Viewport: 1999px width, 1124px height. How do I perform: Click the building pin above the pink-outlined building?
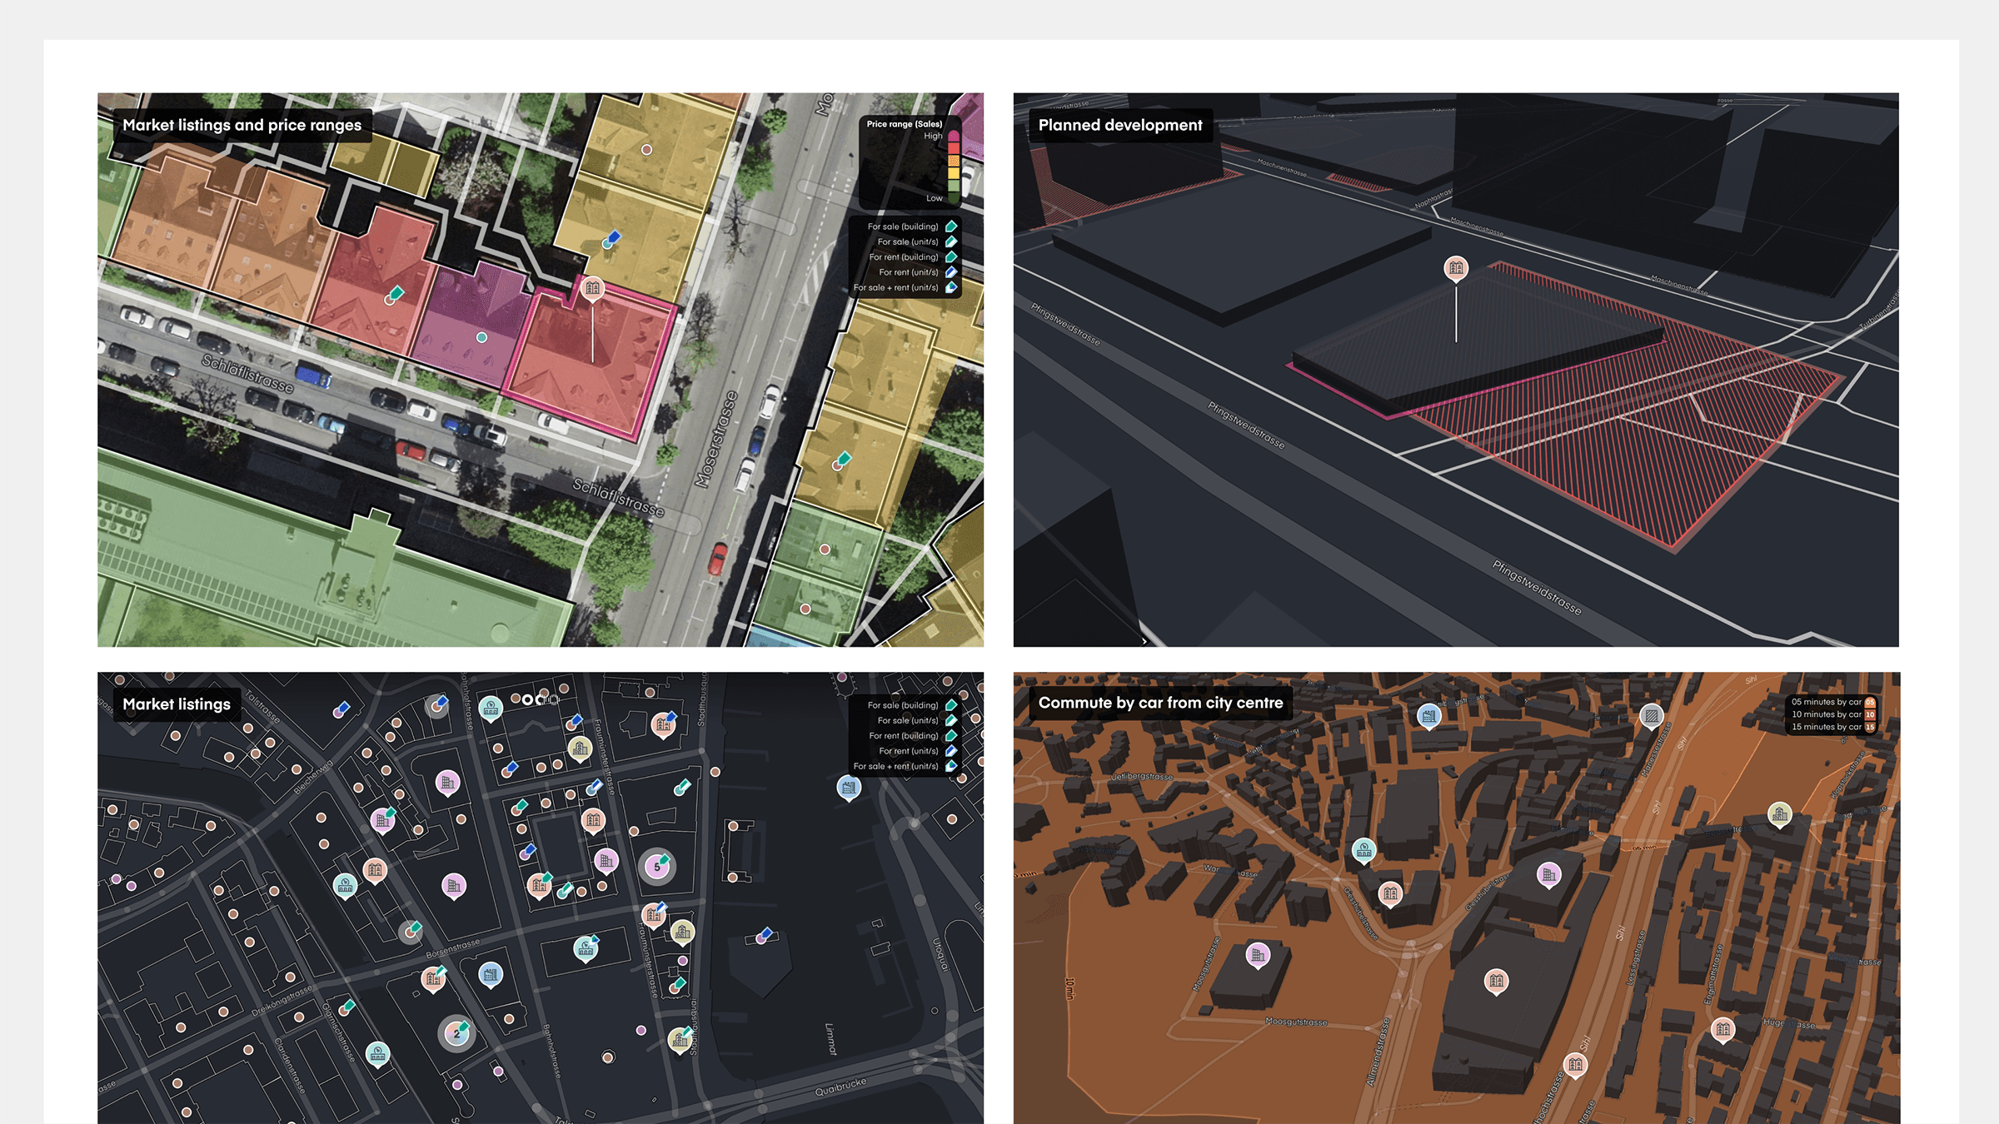pos(592,288)
